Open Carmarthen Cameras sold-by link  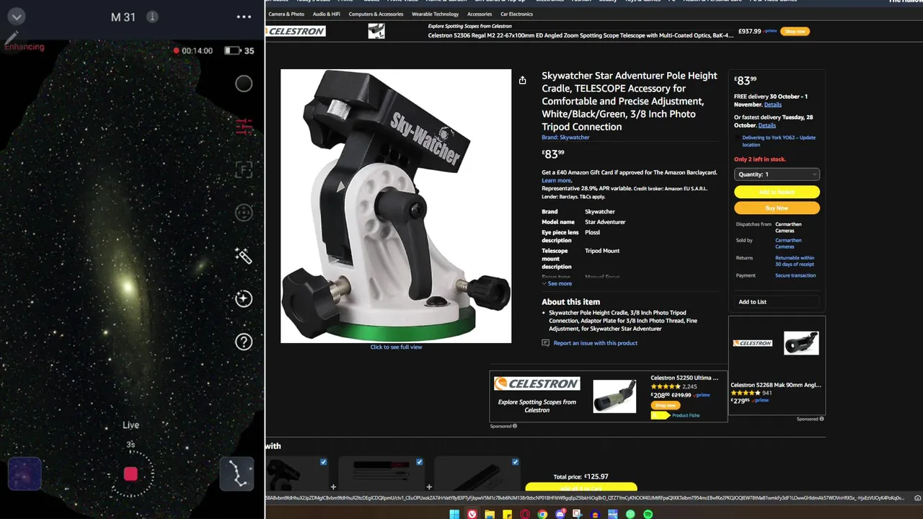pyautogui.click(x=788, y=244)
